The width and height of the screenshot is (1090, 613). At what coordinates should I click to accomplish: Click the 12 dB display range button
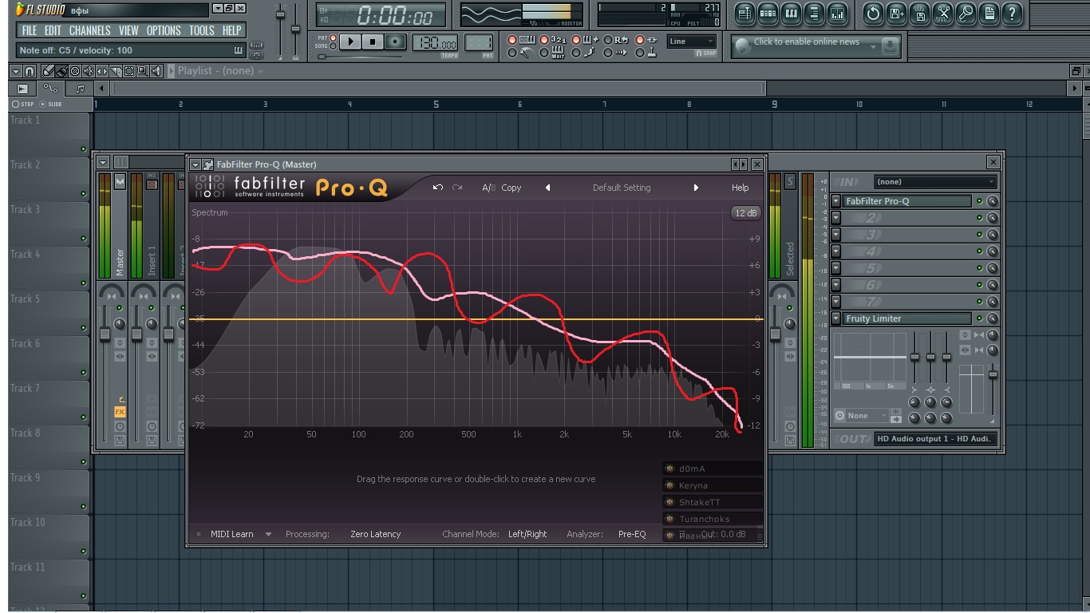click(746, 213)
